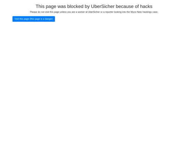Click UberSicher in the paragraph text

(94, 12)
